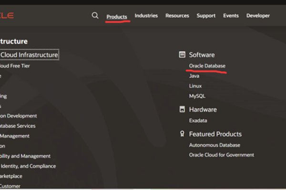Open the Events menu
286x190 pixels.
(231, 16)
